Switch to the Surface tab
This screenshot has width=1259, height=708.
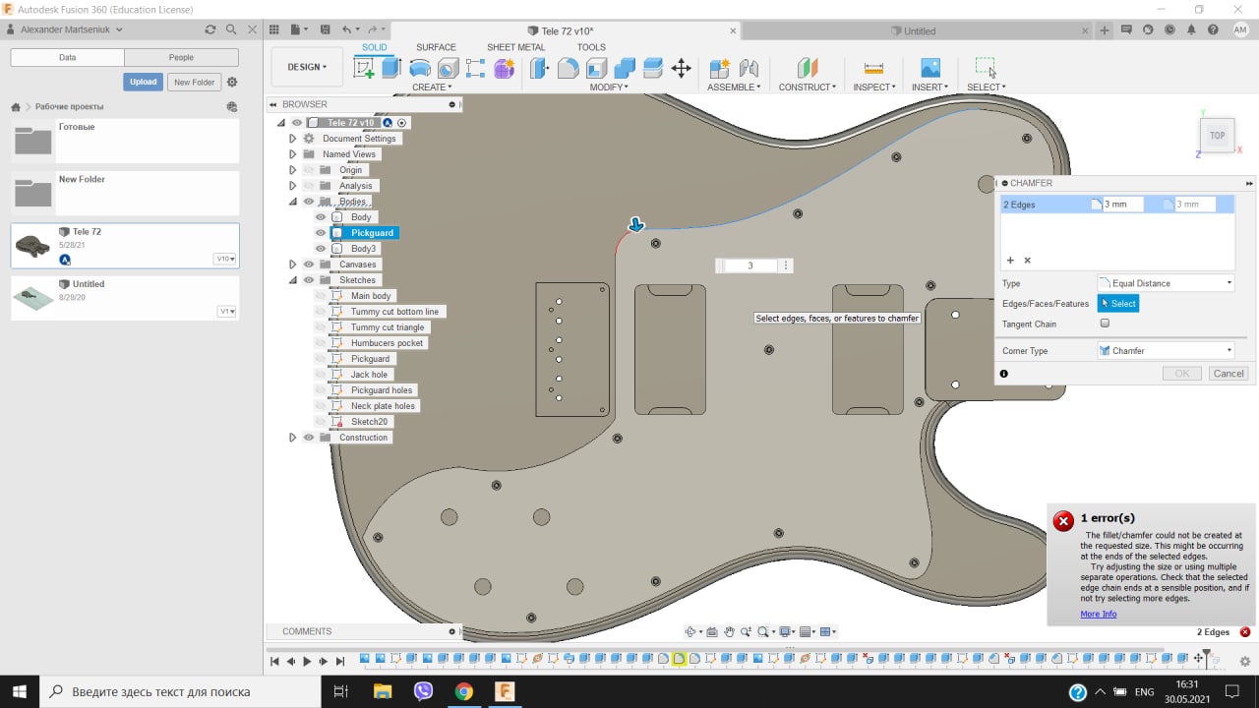436,47
